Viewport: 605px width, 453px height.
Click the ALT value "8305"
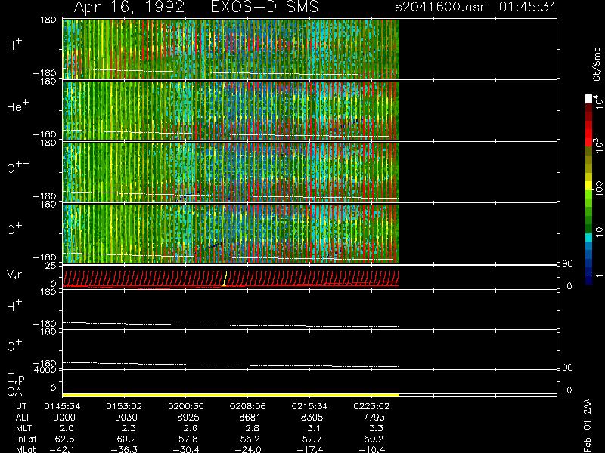pyautogui.click(x=312, y=418)
